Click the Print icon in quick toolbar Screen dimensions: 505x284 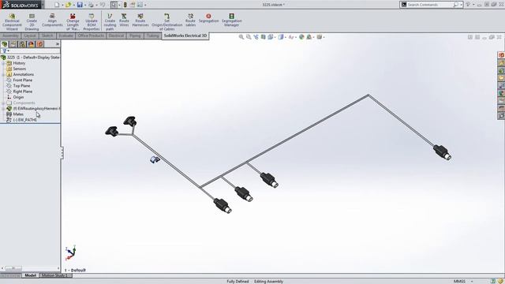(92, 5)
